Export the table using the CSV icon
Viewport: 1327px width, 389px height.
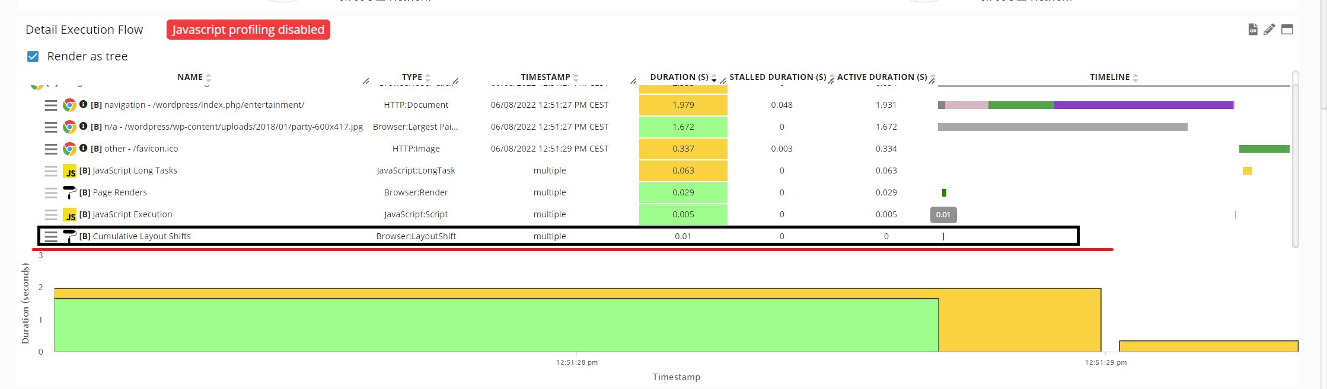(x=1253, y=30)
